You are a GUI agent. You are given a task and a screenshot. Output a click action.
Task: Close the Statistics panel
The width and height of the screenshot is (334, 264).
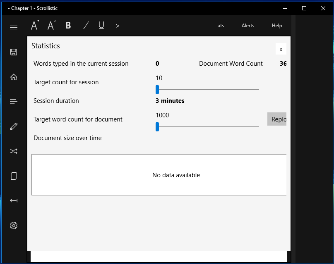(x=281, y=49)
